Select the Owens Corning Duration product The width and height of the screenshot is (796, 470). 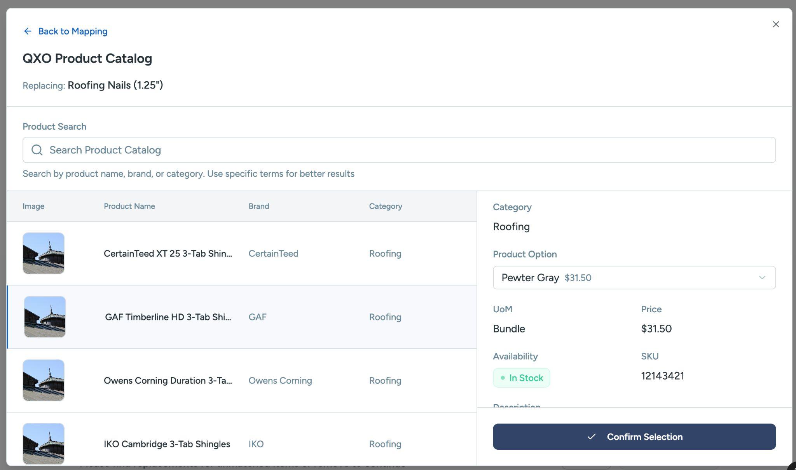coord(168,381)
